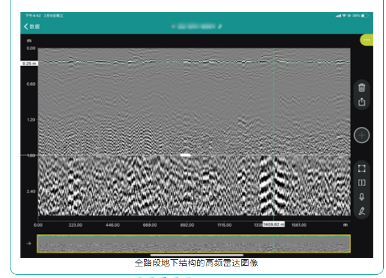This screenshot has width=386, height=278.
Task: Tap the microphone voice note icon
Action: pos(362,196)
